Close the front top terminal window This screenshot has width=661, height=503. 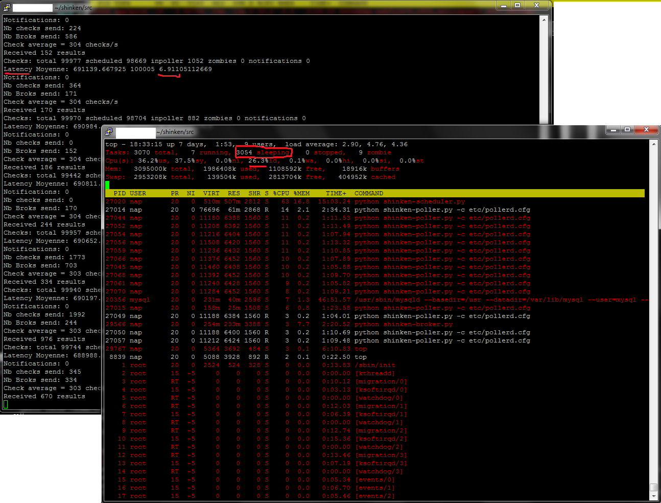pyautogui.click(x=646, y=129)
